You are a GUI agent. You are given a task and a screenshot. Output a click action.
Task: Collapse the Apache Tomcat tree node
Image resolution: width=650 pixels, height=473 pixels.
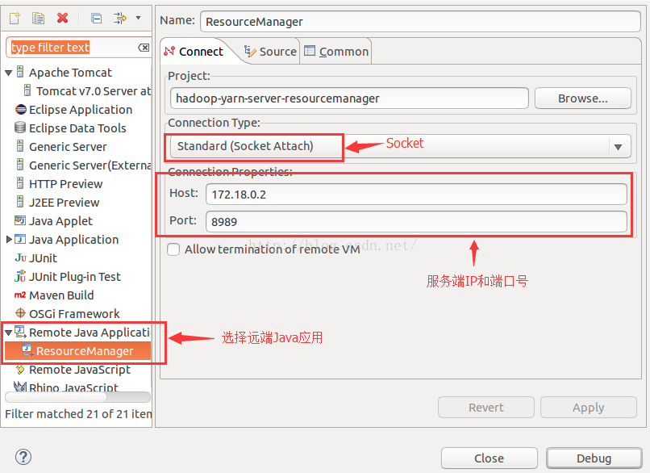pos(8,73)
